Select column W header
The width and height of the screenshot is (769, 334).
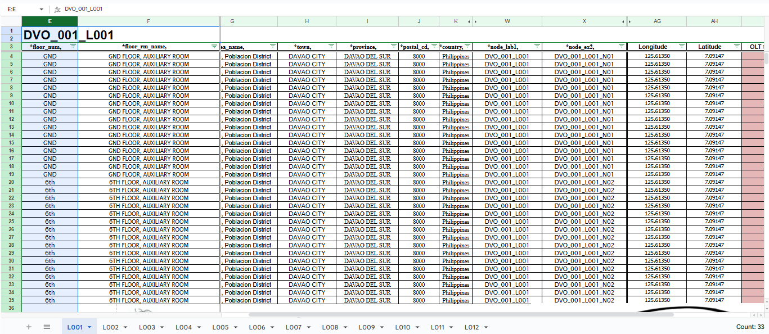(x=507, y=21)
